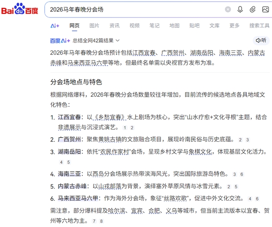Open image search via picture icon
Viewport: 272px width, 227px height.
click(x=265, y=9)
